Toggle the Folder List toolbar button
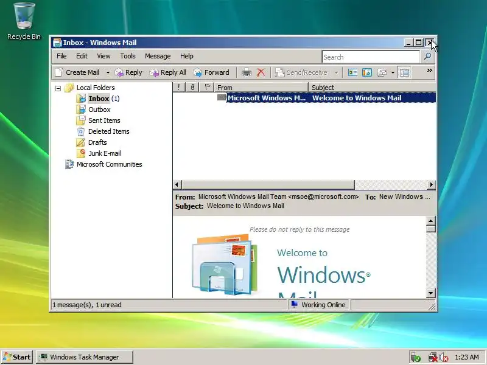This screenshot has width=487, height=365. pyautogui.click(x=404, y=72)
